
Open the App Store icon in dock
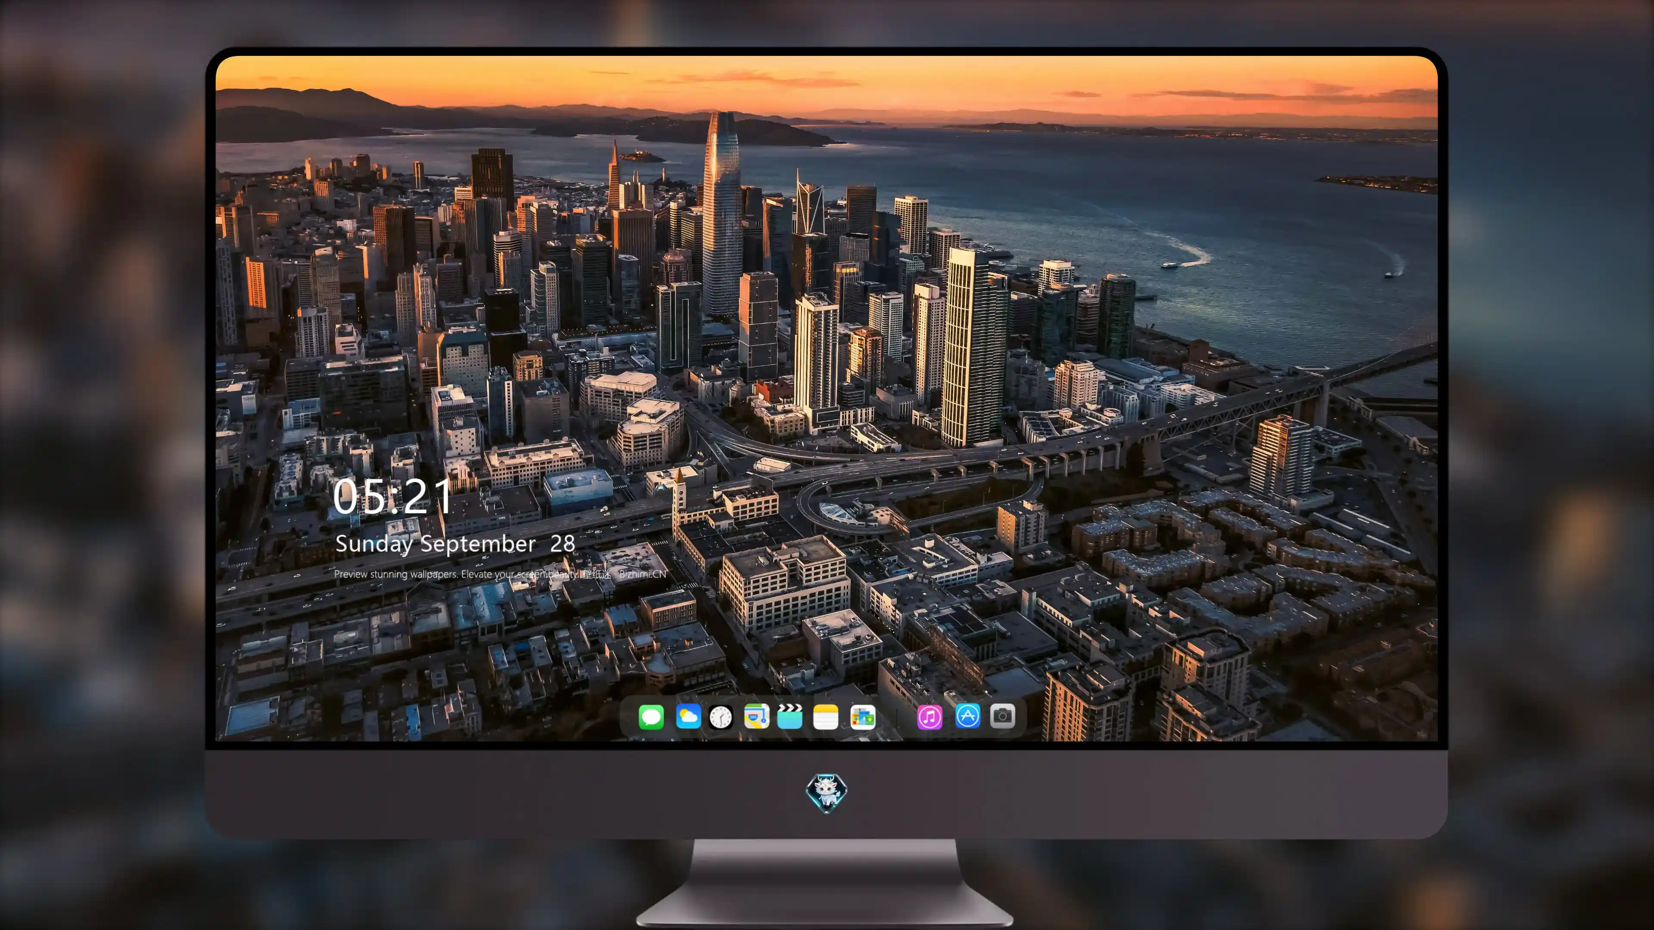[967, 716]
